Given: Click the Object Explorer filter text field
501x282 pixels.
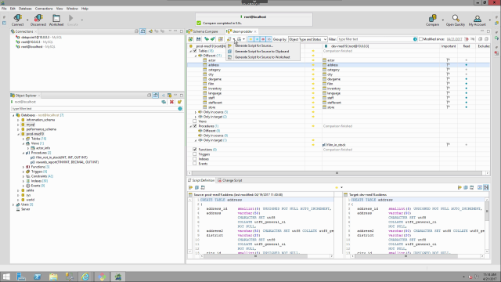Looking at the screenshot, I should 95,109.
